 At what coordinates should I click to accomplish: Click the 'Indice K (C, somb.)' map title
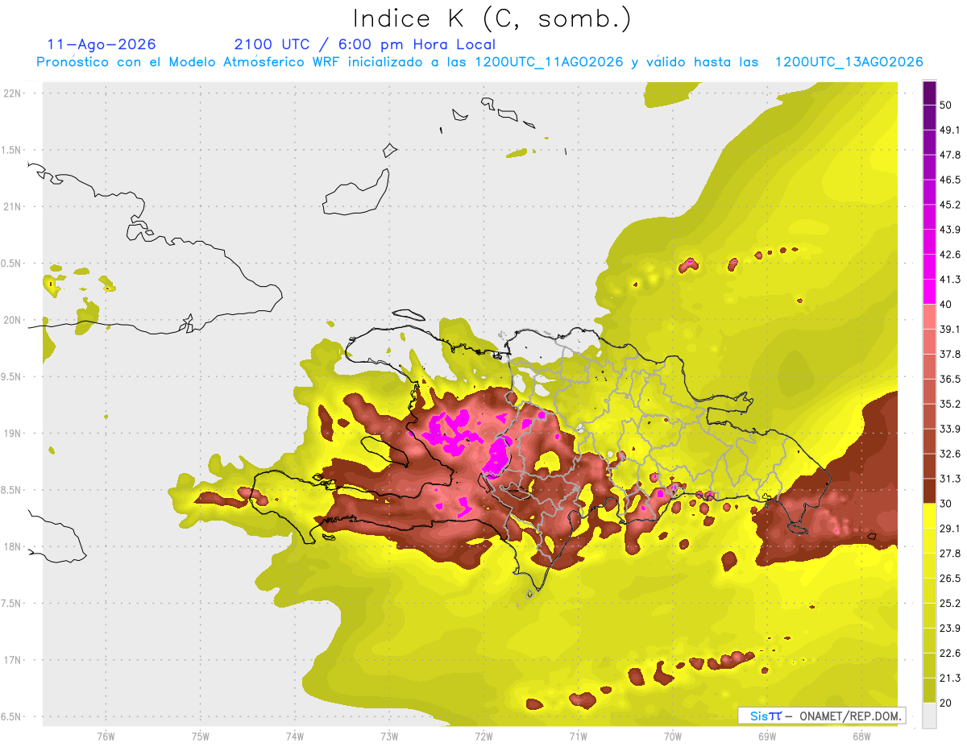tap(492, 19)
